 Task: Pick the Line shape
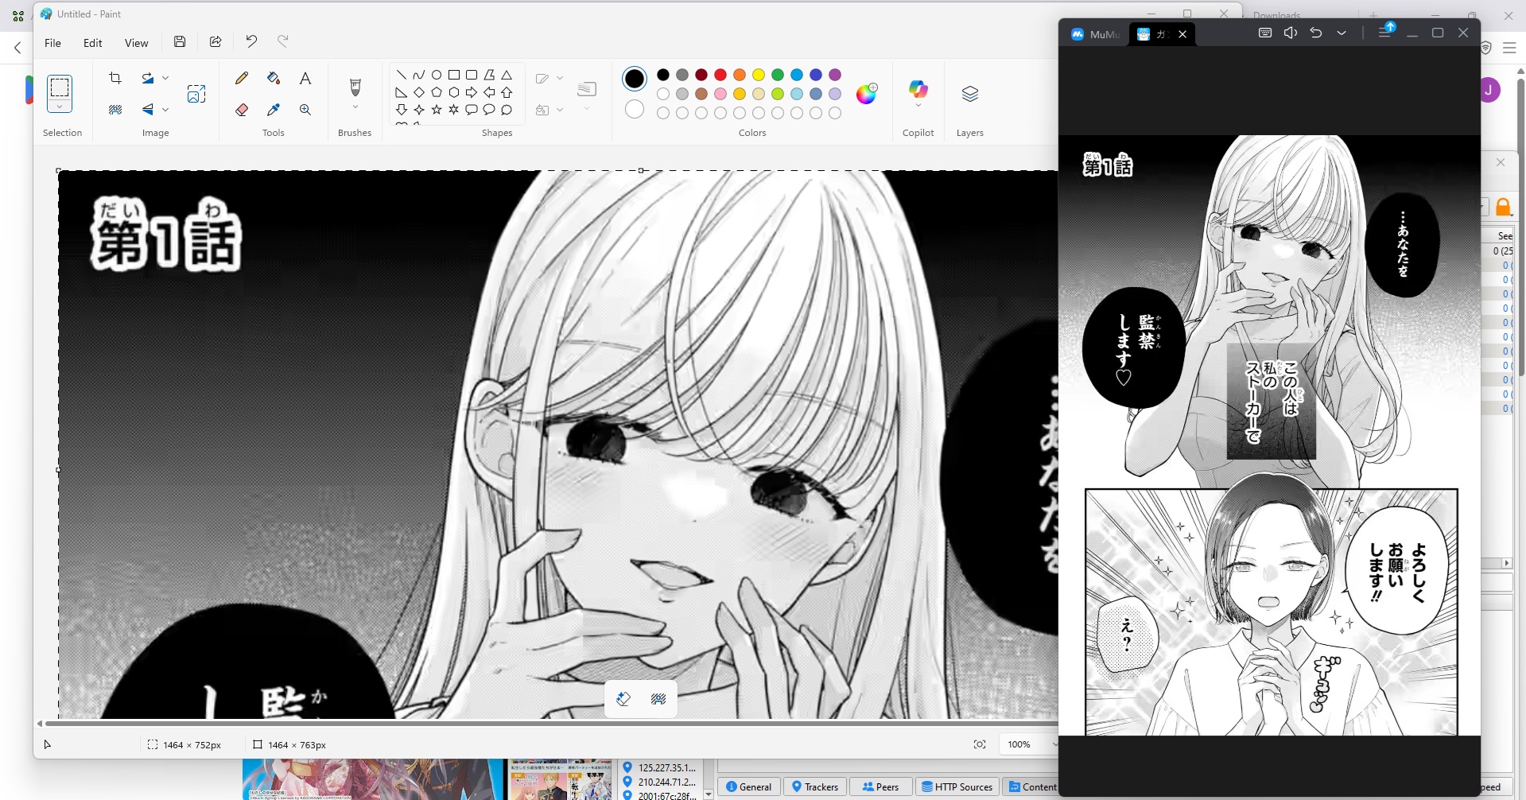point(402,75)
